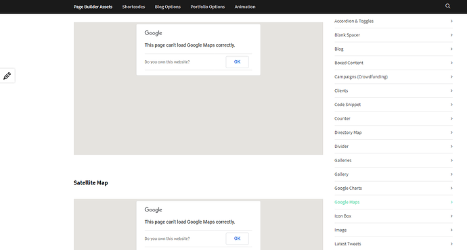Viewport: 467px width, 250px height.
Task: Click chevron on the Image row
Action: click(451, 230)
